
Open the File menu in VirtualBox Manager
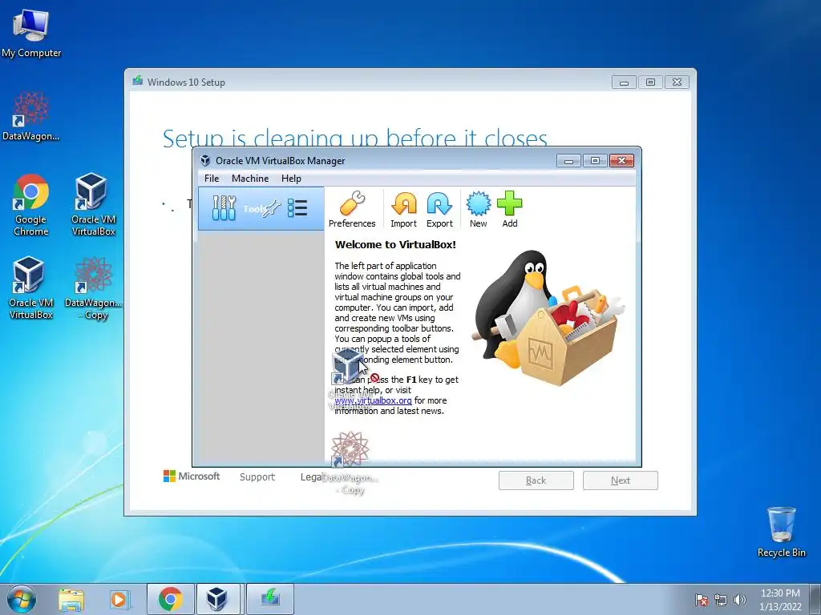pyautogui.click(x=212, y=179)
